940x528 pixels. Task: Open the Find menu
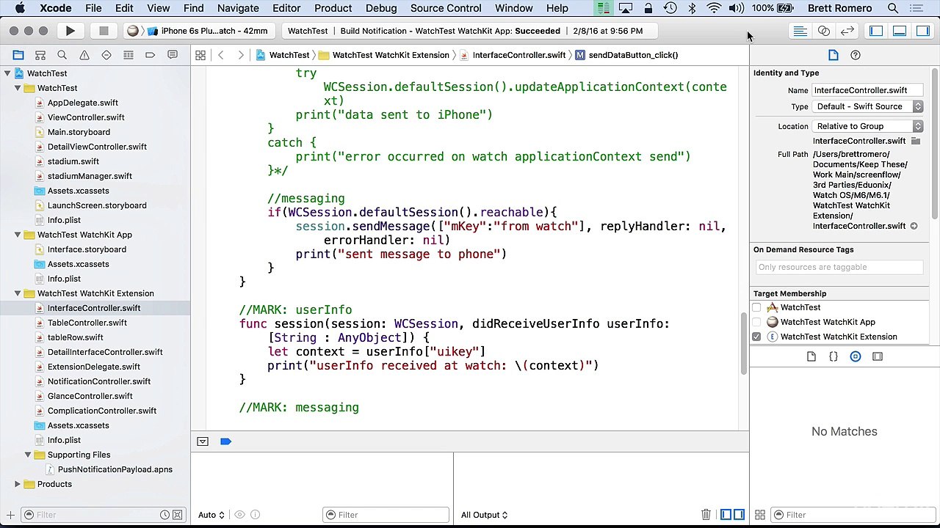[x=194, y=8]
